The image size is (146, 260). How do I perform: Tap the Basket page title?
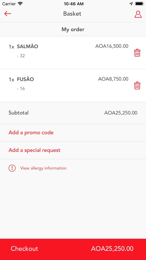pos(72,14)
